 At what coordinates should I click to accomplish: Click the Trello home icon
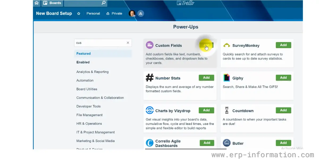pyautogui.click(x=37, y=3)
